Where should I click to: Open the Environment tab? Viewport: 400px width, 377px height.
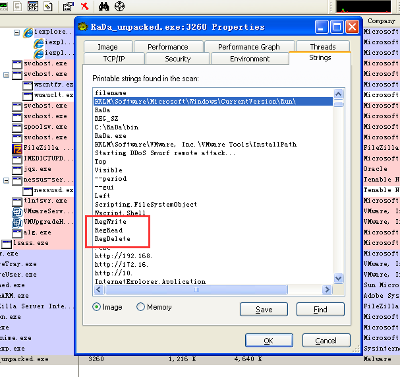250,59
